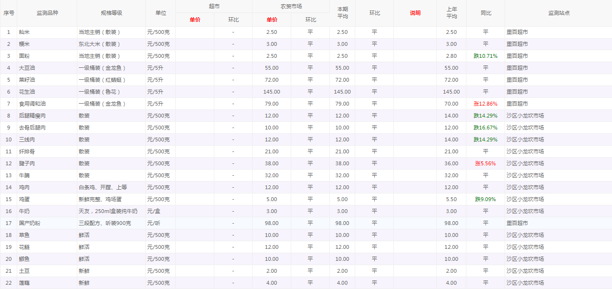The width and height of the screenshot is (612, 289).
Task: Click the 涨5.56% value for 腱子肉
Action: click(485, 163)
